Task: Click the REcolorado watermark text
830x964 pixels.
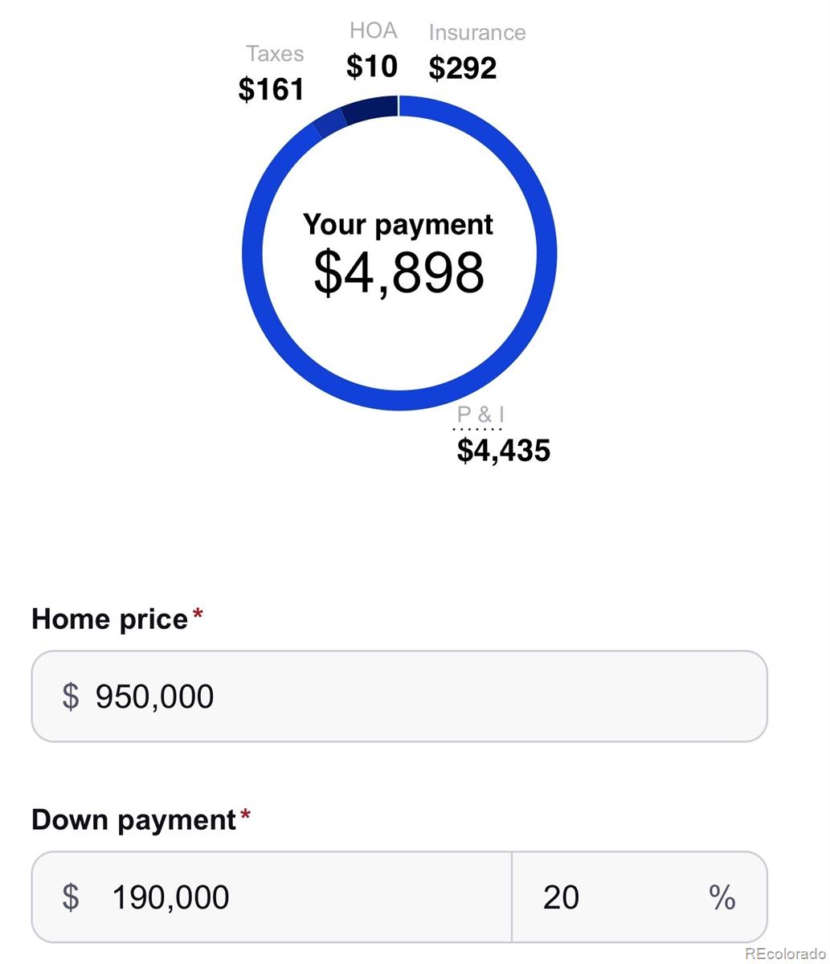Action: 785,954
